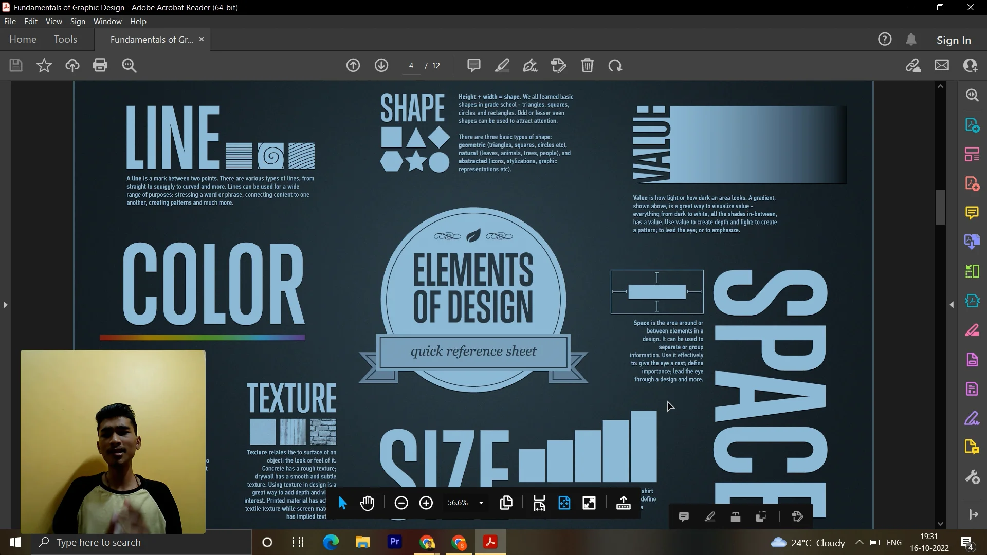Click the ruler measure icon in floating toolbar

tap(624, 503)
